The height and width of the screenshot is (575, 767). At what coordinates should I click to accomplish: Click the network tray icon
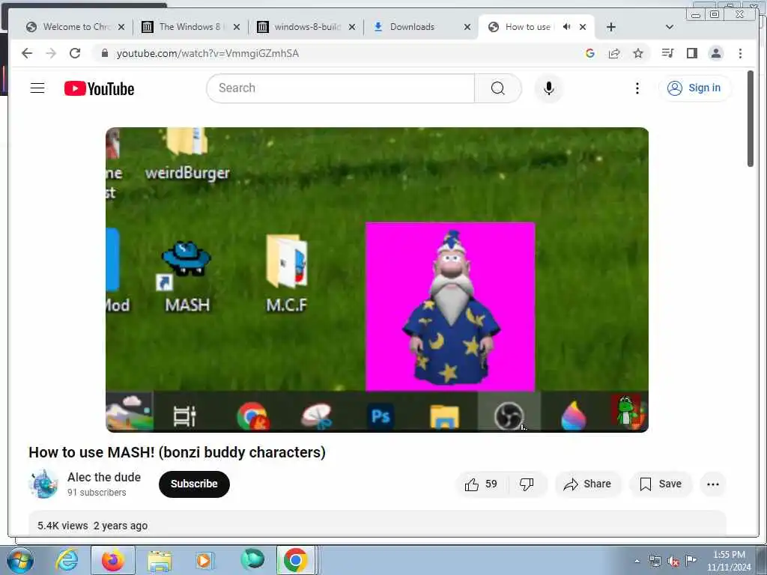point(655,562)
